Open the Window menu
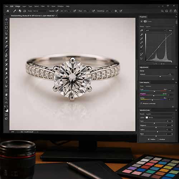179x179 pixels. coord(61,6)
